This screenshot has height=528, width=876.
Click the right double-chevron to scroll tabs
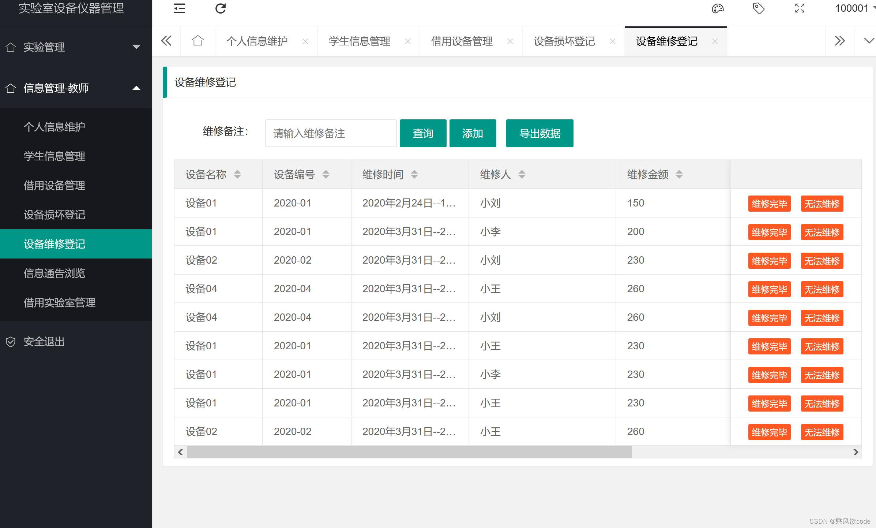click(840, 41)
